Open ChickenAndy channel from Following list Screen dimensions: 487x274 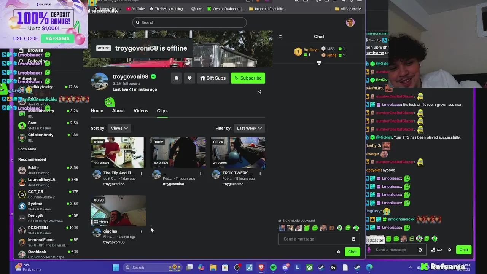click(x=48, y=137)
